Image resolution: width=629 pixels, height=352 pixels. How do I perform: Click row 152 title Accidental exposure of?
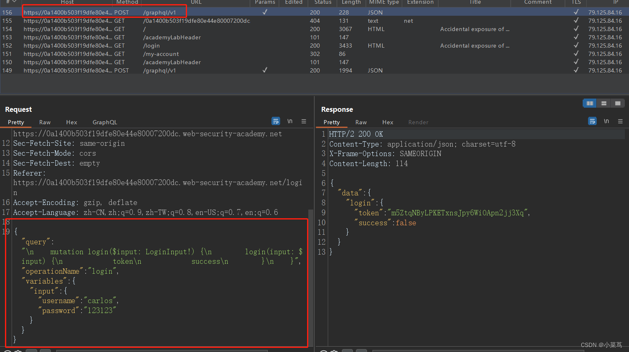[x=475, y=46]
